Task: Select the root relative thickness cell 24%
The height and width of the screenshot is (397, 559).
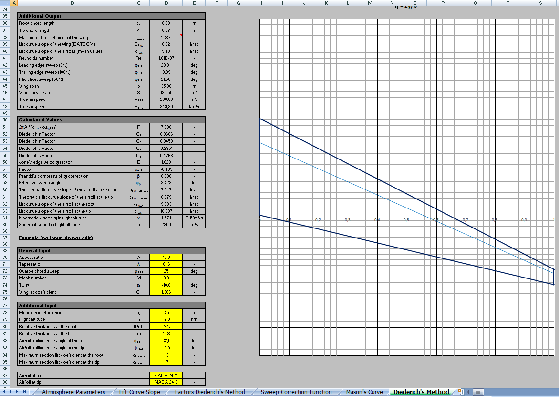Action: point(166,326)
